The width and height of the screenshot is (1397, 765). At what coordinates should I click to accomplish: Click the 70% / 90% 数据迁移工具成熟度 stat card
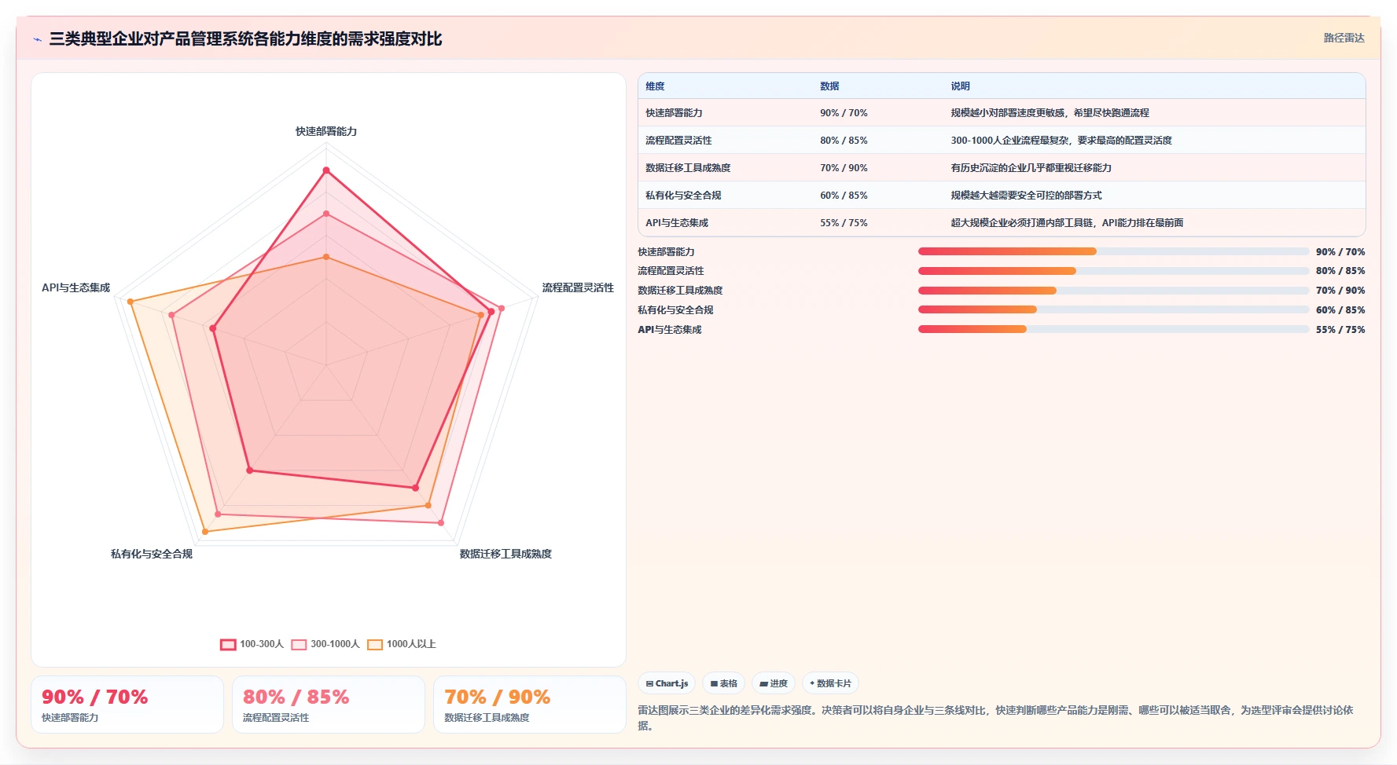click(x=530, y=705)
